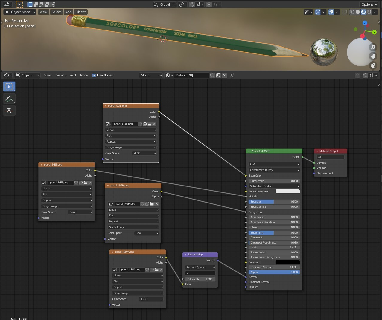Toggle fake user shield for Default OBJ

tap(212, 75)
